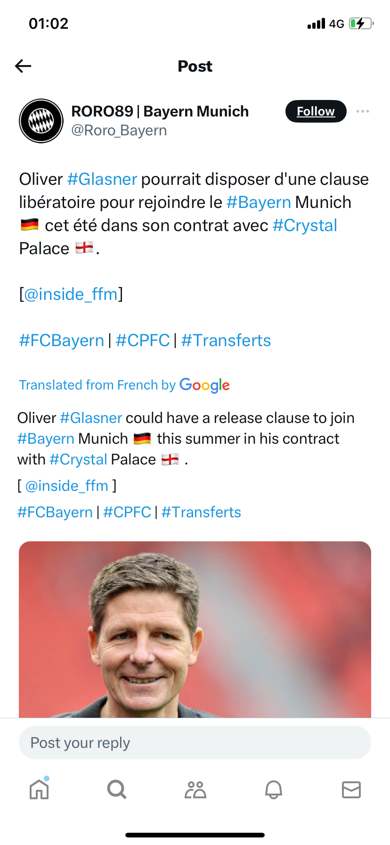The width and height of the screenshot is (390, 845).
Task: Open the Messages envelope icon
Action: click(351, 789)
